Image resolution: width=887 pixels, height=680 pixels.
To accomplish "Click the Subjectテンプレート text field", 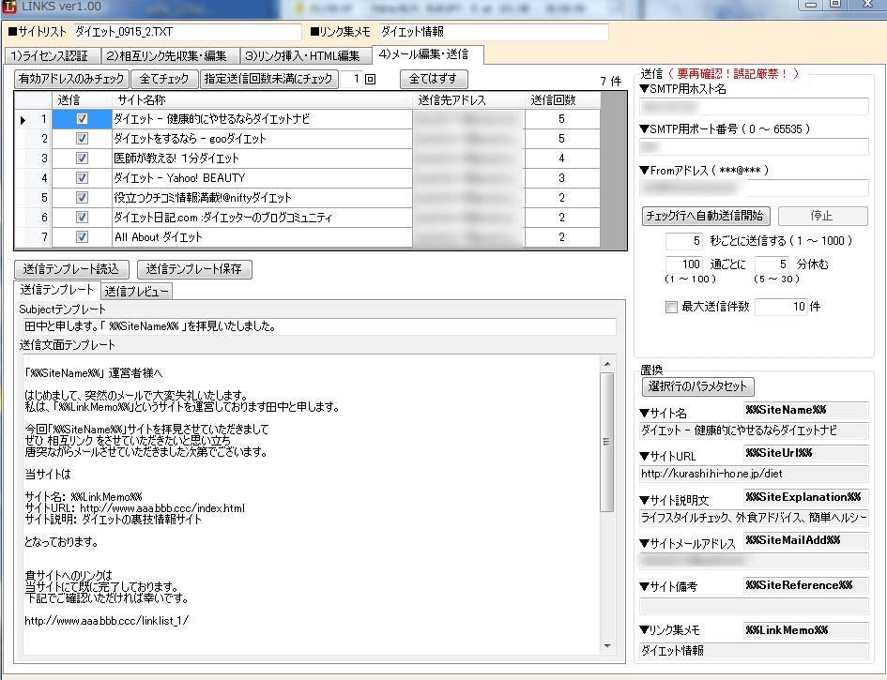I will (x=319, y=326).
